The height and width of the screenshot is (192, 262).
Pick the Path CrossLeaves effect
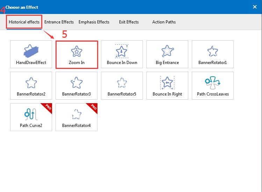click(x=213, y=86)
